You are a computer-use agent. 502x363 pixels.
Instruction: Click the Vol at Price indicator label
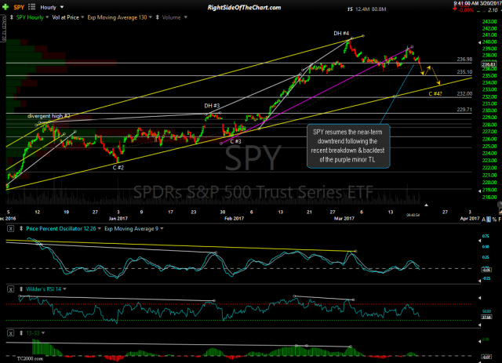65,17
